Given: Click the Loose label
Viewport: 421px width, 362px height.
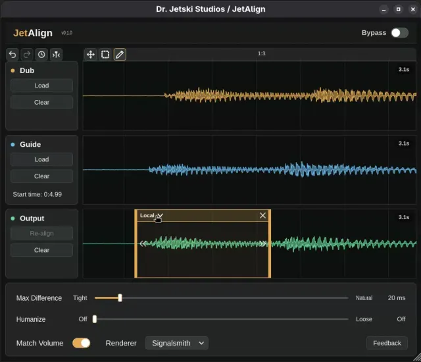Looking at the screenshot, I should (364, 319).
